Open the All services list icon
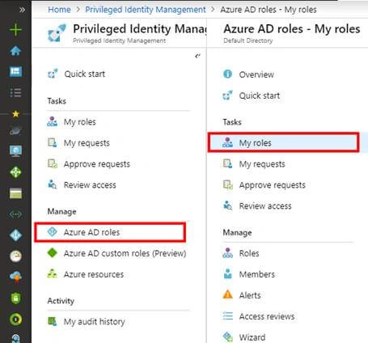The image size is (368, 343). coord(15,92)
